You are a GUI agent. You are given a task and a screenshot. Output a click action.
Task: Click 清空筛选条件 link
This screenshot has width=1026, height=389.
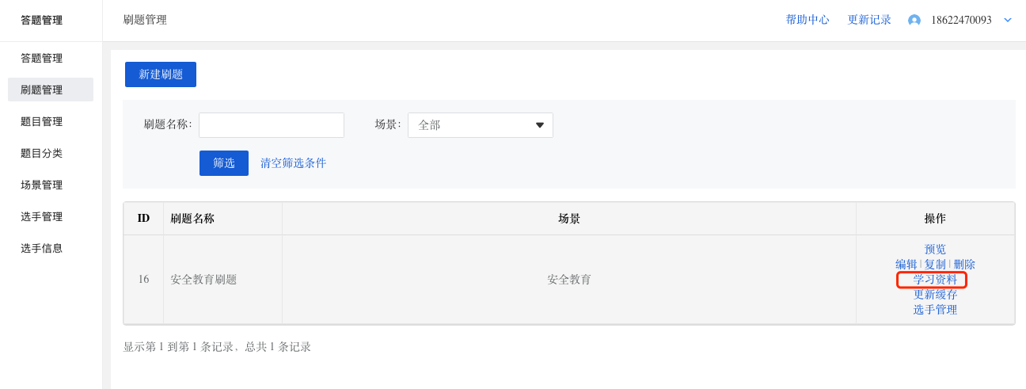click(293, 163)
